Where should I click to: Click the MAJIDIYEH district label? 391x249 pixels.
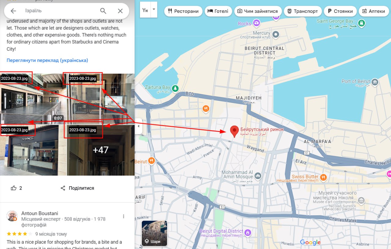click(249, 98)
